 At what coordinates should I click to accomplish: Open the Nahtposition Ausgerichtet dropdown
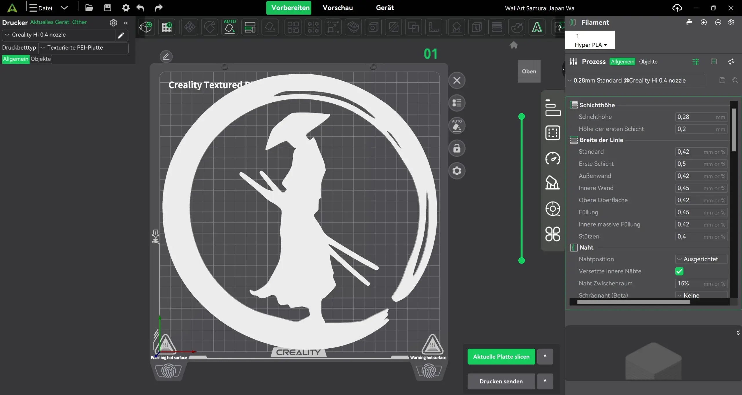[x=701, y=259]
